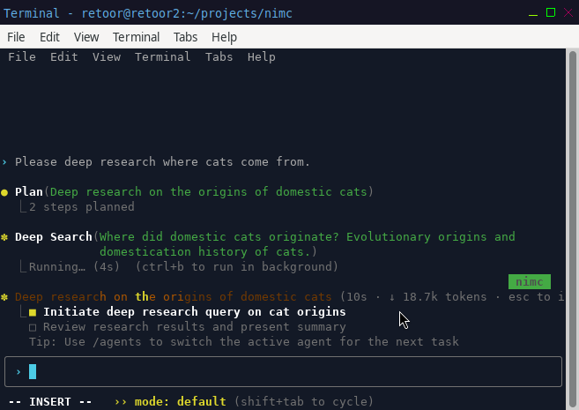This screenshot has width=579, height=410.
Task: Click the green nimc badge
Action: coord(529,282)
